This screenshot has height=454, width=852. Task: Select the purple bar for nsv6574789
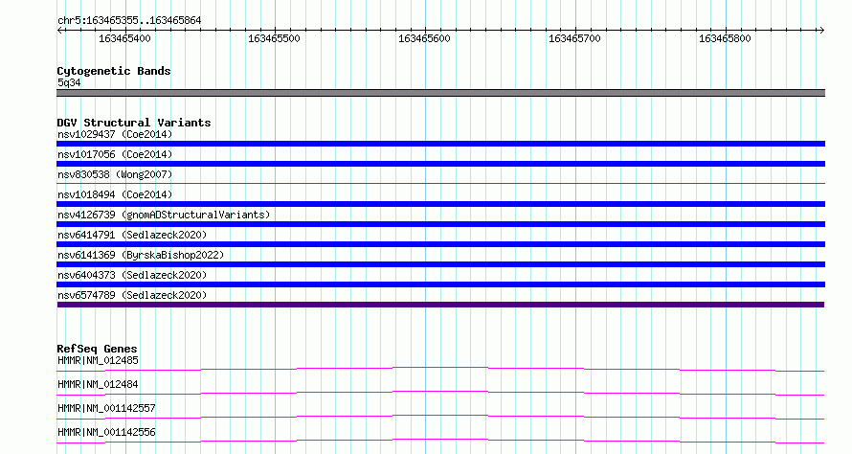(440, 305)
